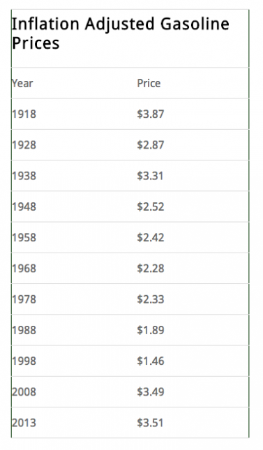263x450 pixels.
Task: Select the $2.33 price cell
Action: click(151, 299)
